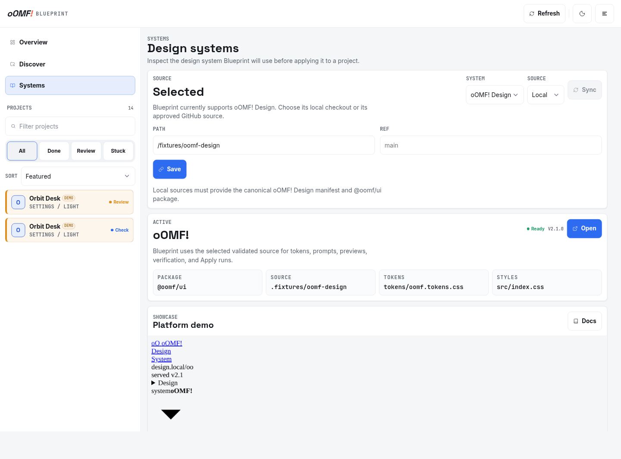The image size is (621, 459).
Task: Click the magnifier icon in Filter projects
Action: (x=13, y=126)
